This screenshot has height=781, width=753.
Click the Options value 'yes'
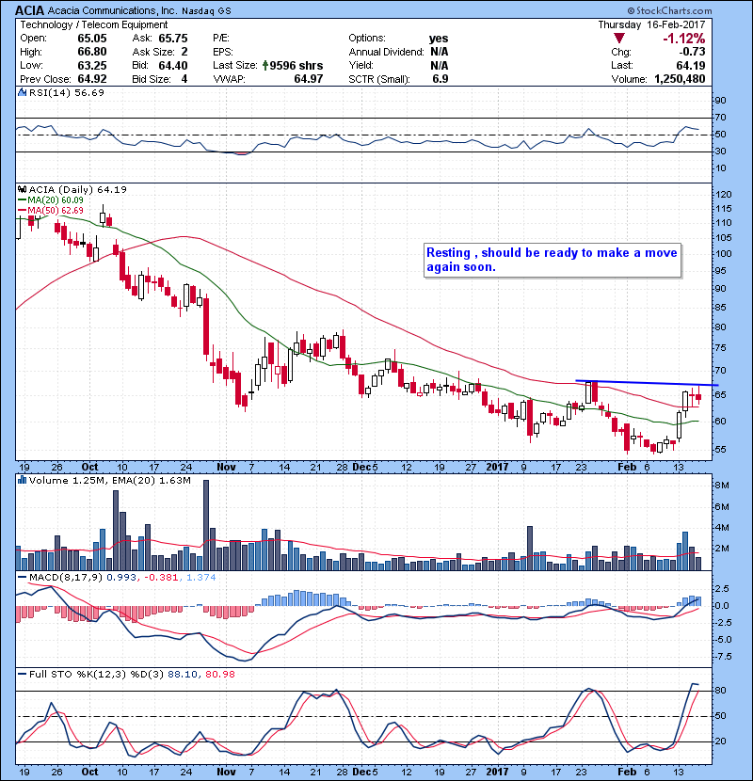pyautogui.click(x=439, y=39)
